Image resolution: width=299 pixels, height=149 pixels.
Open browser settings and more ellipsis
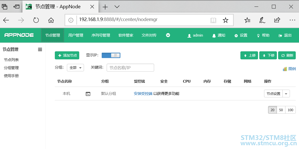[x=292, y=20]
